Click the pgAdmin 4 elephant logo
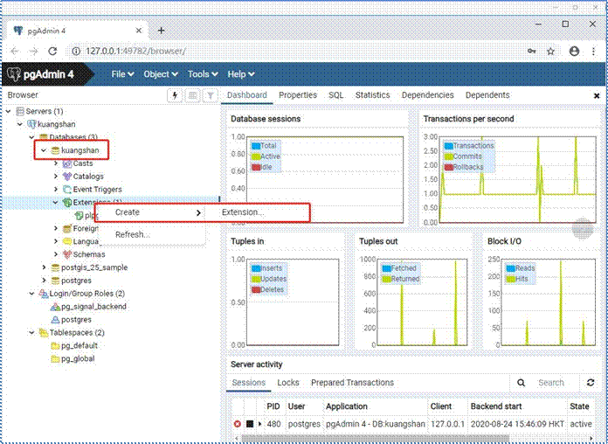 pyautogui.click(x=14, y=74)
